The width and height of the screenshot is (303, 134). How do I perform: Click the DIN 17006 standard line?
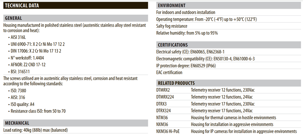pyautogui.click(x=36, y=51)
